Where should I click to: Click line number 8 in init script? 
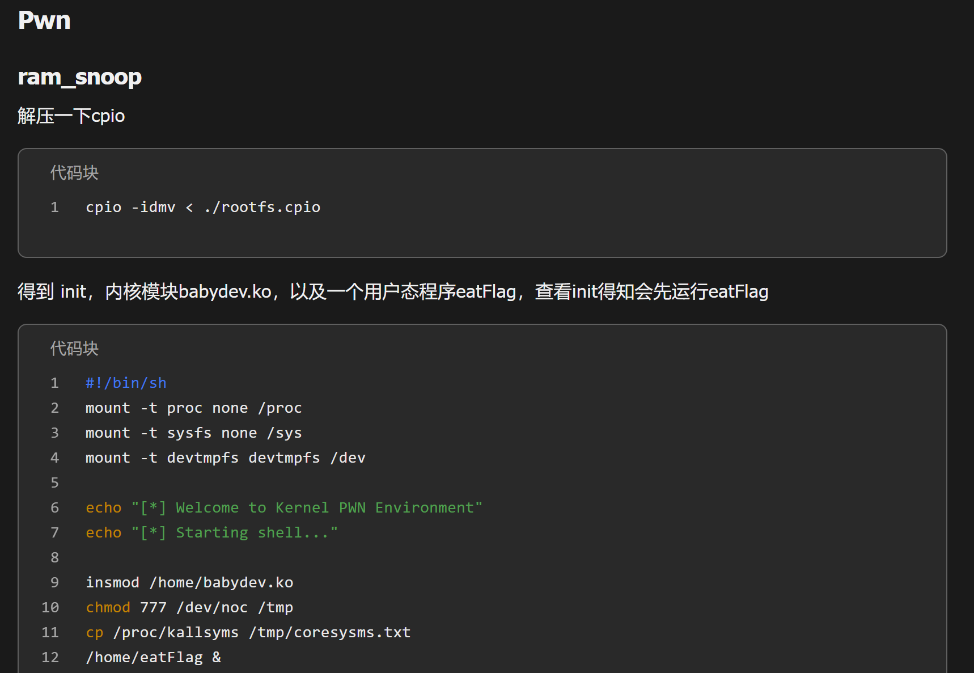click(54, 557)
